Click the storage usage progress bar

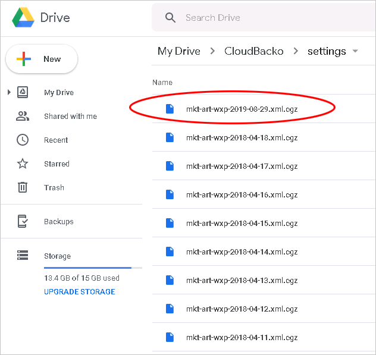(x=93, y=268)
